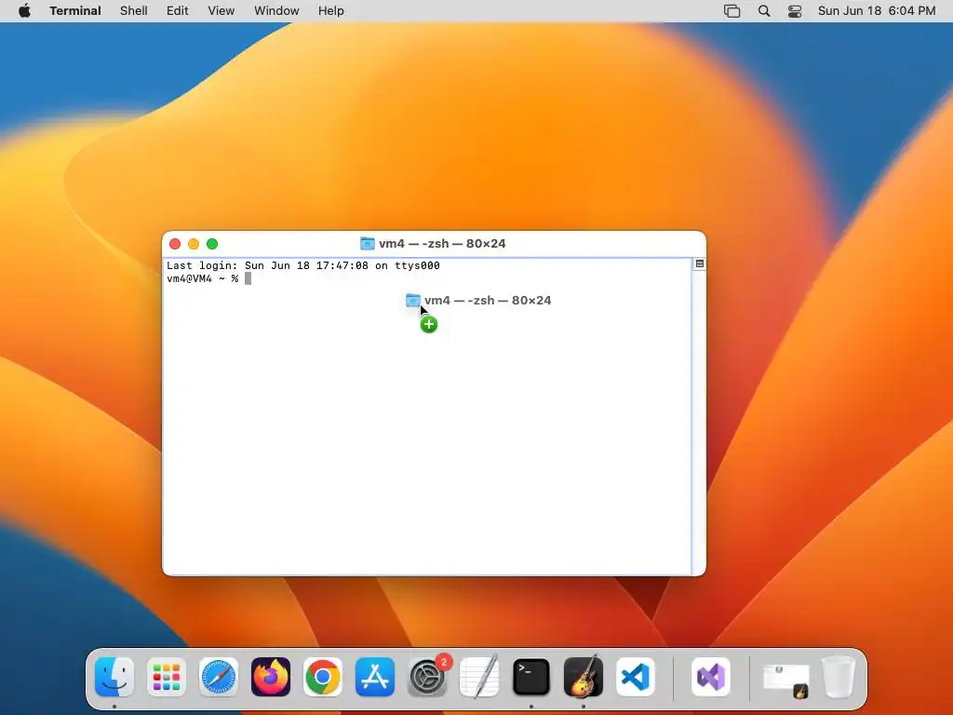
Task: Open Finder from the Dock
Action: click(114, 677)
